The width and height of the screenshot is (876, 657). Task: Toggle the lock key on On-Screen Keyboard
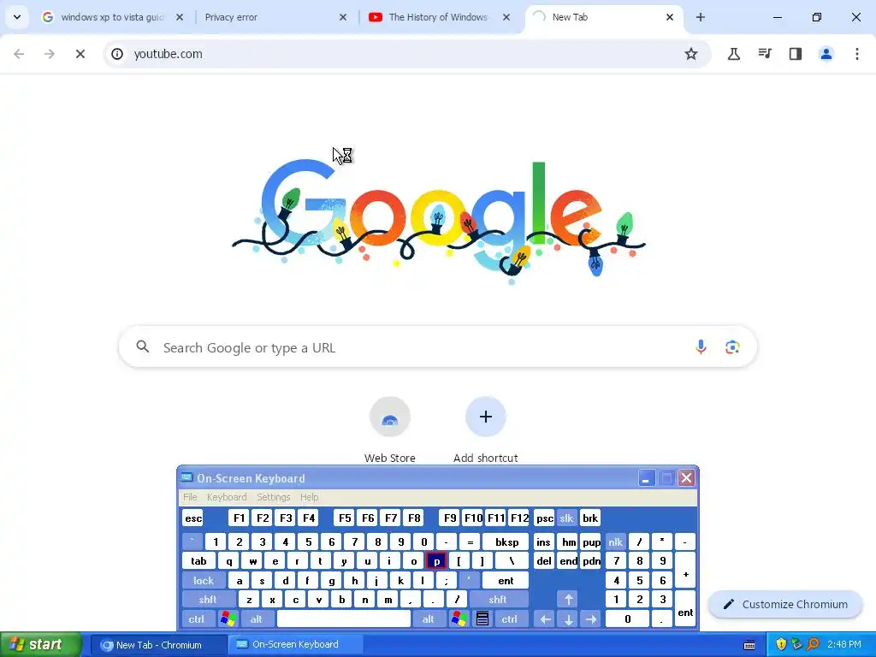pos(204,581)
